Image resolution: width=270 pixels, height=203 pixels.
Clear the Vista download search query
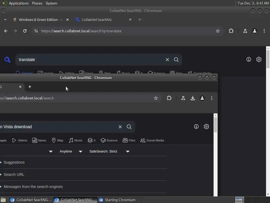pos(120,127)
